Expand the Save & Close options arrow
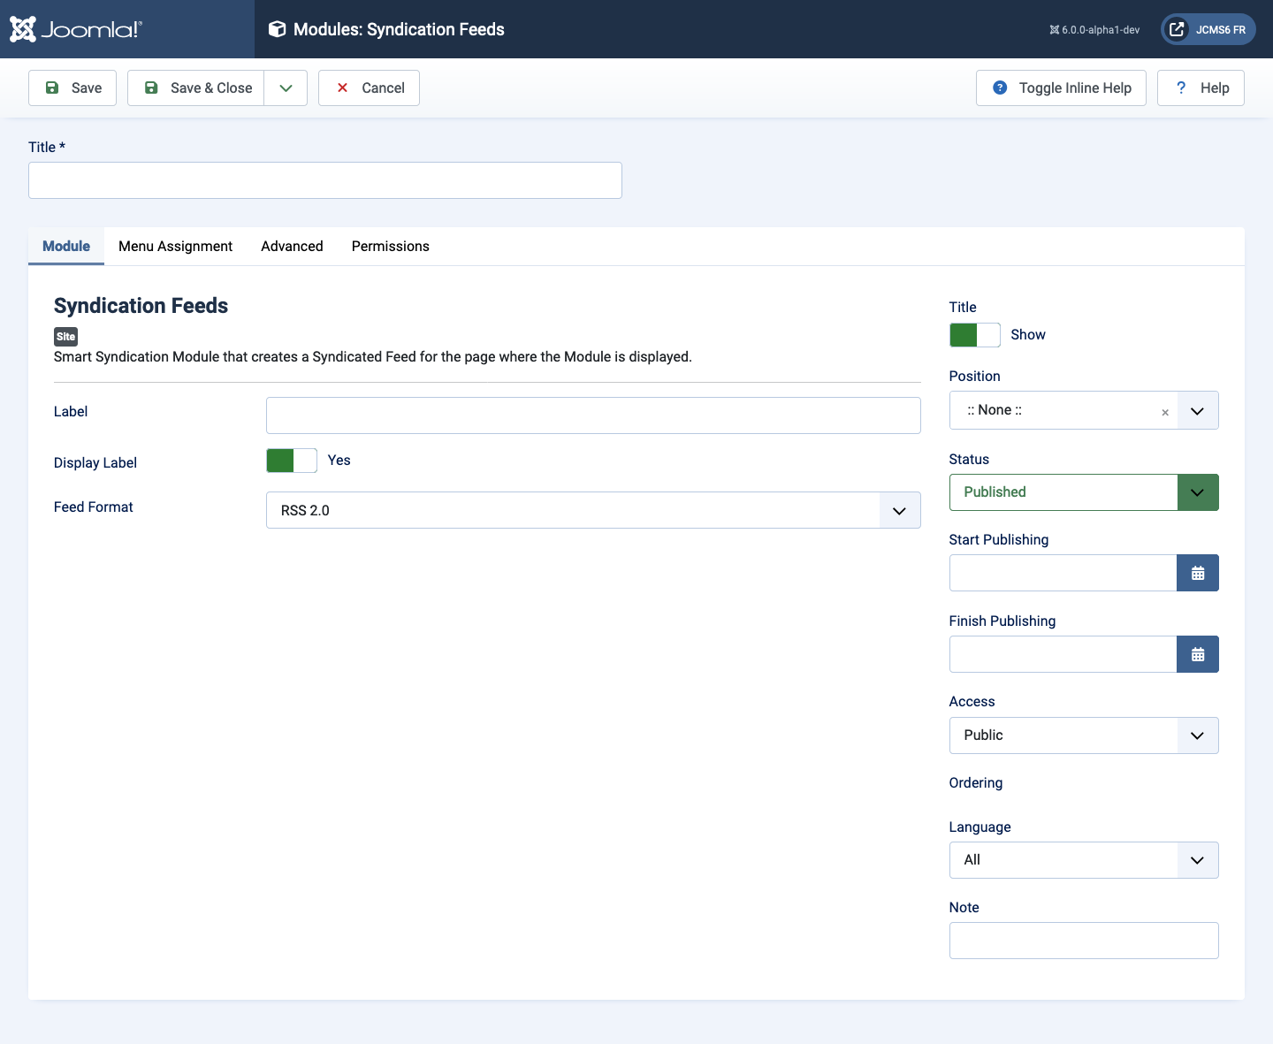 [x=286, y=88]
